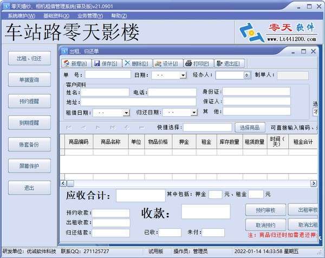Maximize the 出租、归还单 inner window

coord(304,51)
